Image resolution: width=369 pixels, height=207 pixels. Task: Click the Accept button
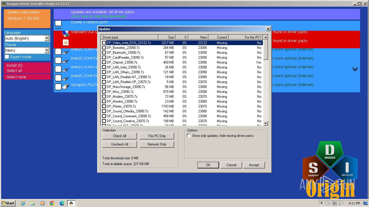click(x=254, y=165)
